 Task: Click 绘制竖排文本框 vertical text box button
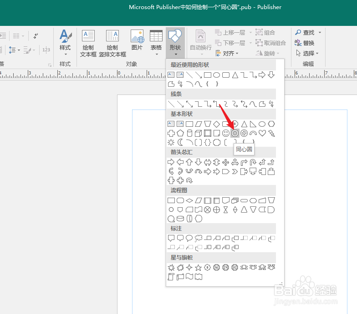(112, 44)
